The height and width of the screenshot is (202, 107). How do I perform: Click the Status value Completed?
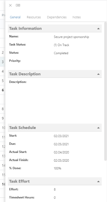point(61,53)
